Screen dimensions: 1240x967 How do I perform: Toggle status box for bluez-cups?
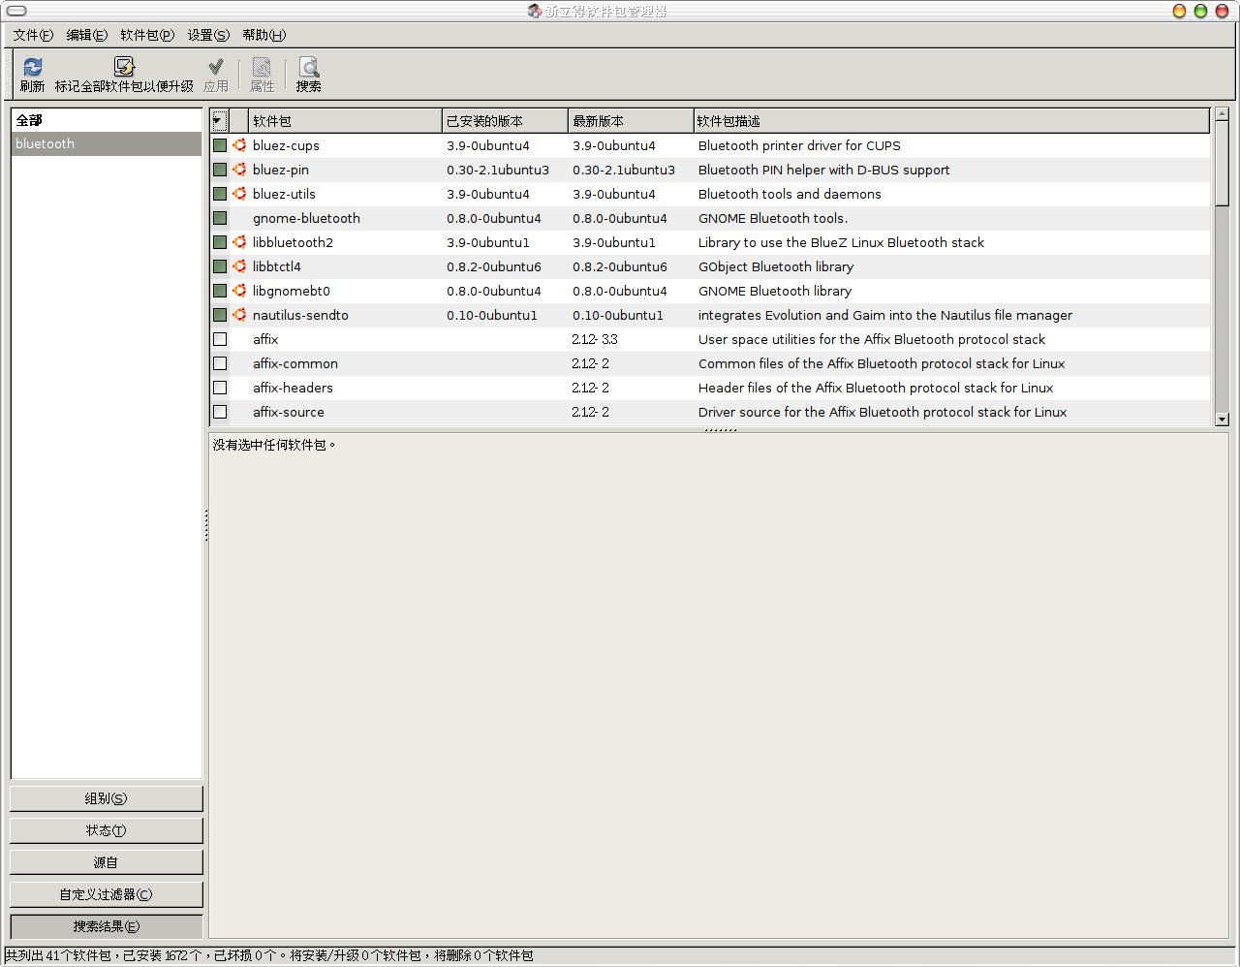[220, 145]
